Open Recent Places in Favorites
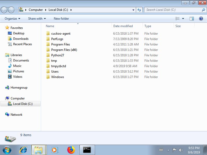207x155 pixels. (23, 44)
